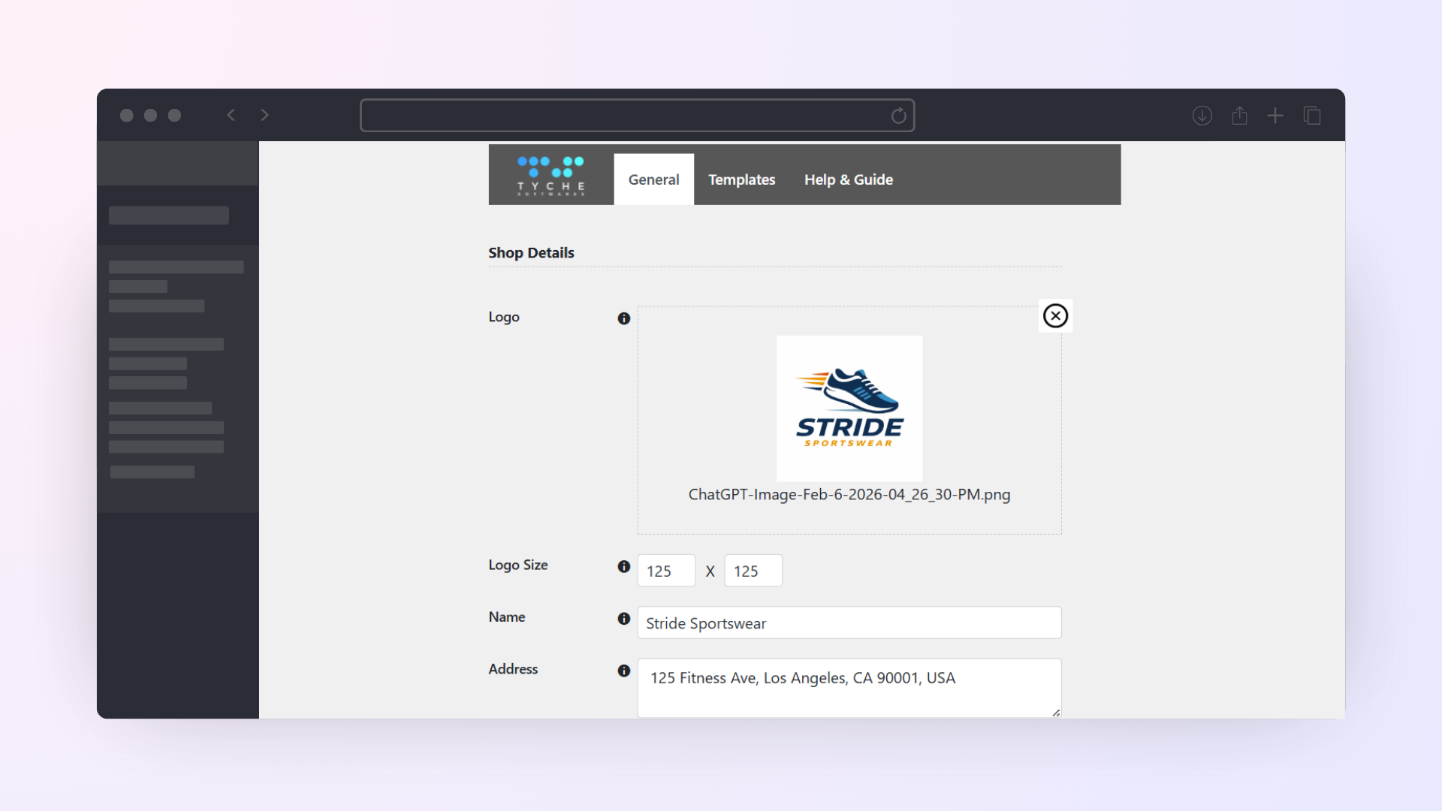Click the Tyche Softwares logo
The height and width of the screenshot is (811, 1442).
(551, 176)
